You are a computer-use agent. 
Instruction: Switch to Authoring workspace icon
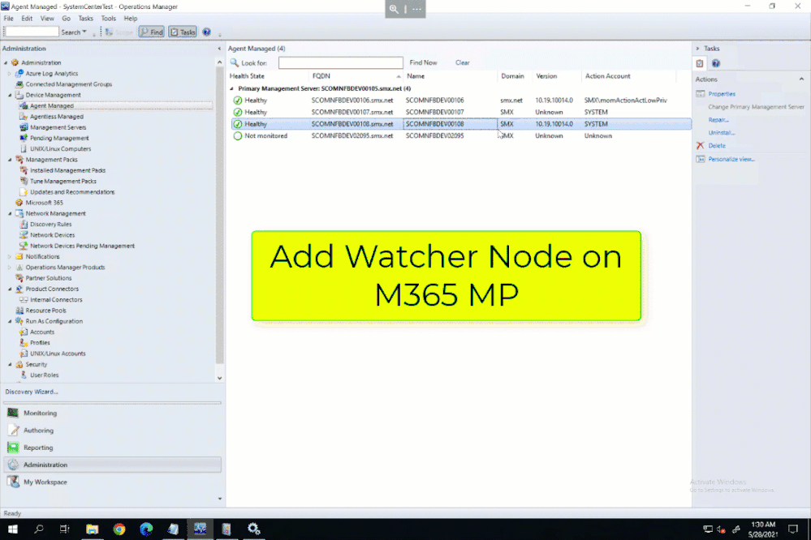[13, 431]
